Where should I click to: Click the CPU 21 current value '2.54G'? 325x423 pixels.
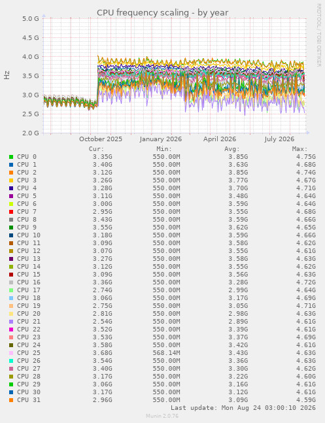click(102, 321)
